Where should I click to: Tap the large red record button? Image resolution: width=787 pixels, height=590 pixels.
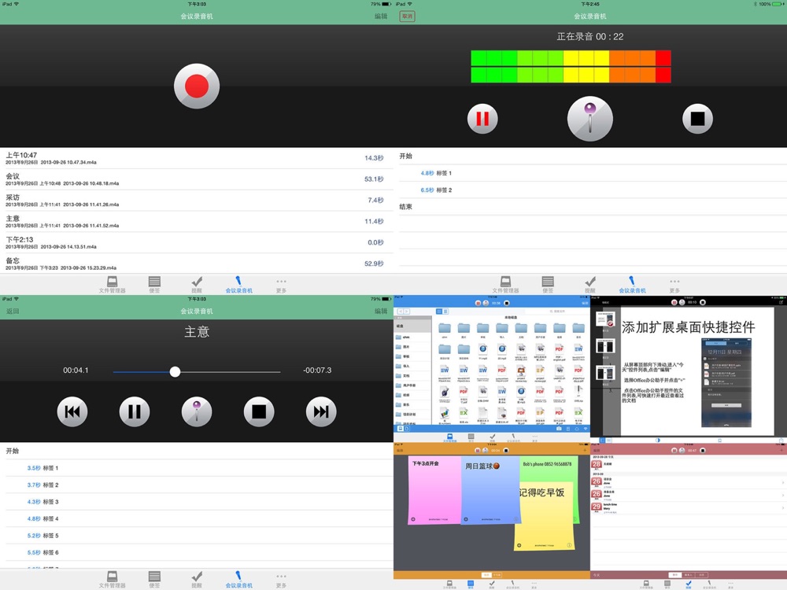(x=196, y=86)
